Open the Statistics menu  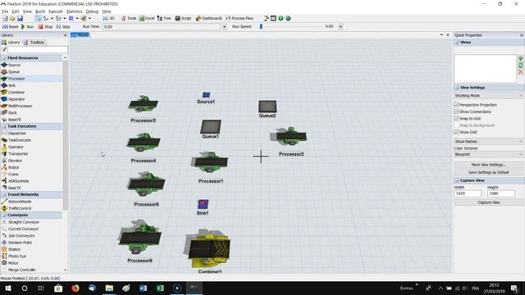point(74,11)
